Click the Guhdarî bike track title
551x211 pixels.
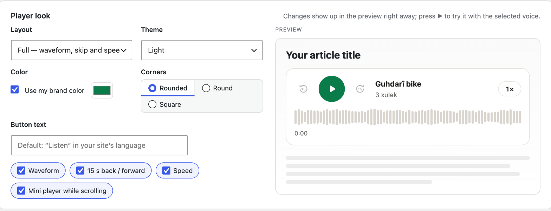coord(398,84)
